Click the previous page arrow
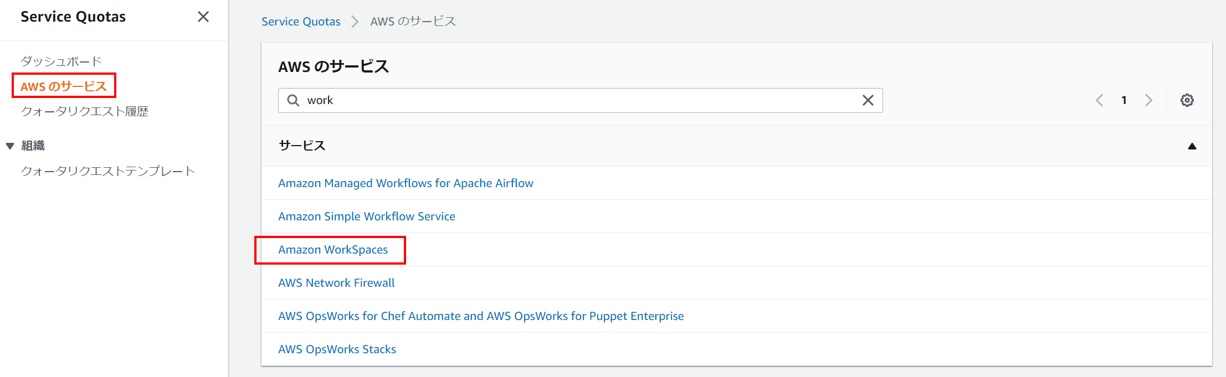This screenshot has width=1226, height=377. click(x=1100, y=100)
